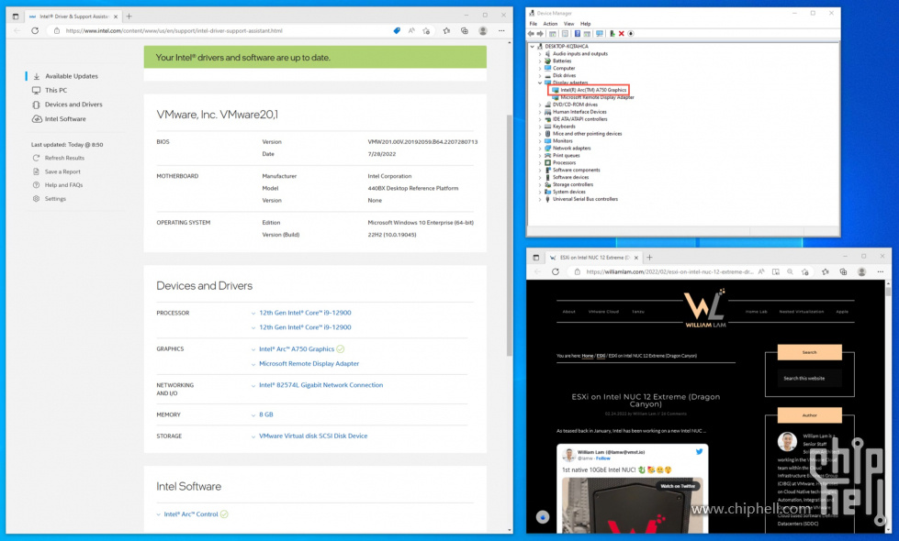Click the circular download icon in Device Manager toolbar
The image size is (899, 541).
coord(631,34)
